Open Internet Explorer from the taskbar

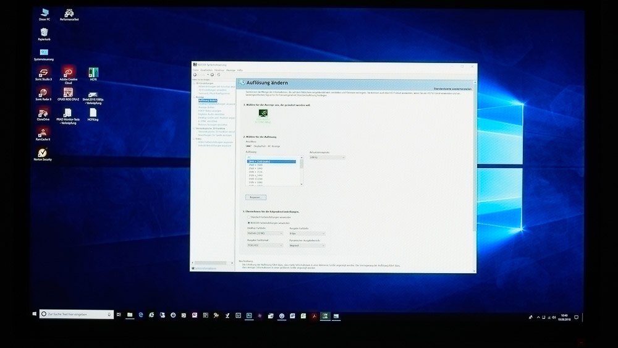point(151,315)
